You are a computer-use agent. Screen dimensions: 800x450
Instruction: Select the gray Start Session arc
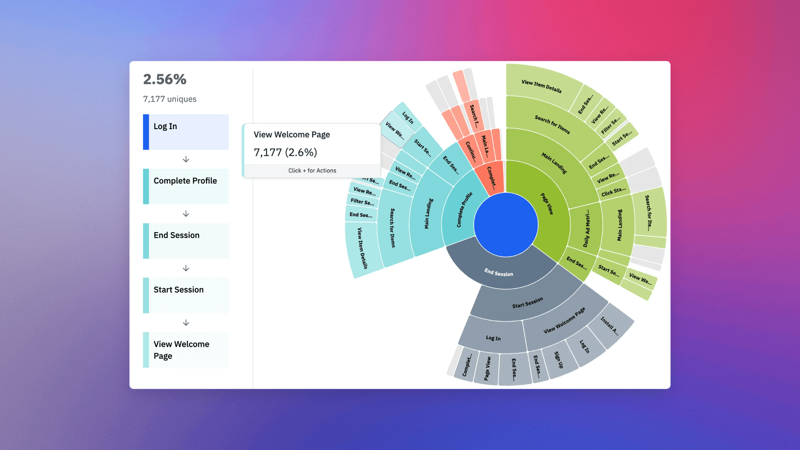tap(527, 302)
